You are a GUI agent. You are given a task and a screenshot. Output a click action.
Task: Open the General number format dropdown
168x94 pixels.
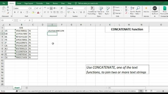[84, 8]
